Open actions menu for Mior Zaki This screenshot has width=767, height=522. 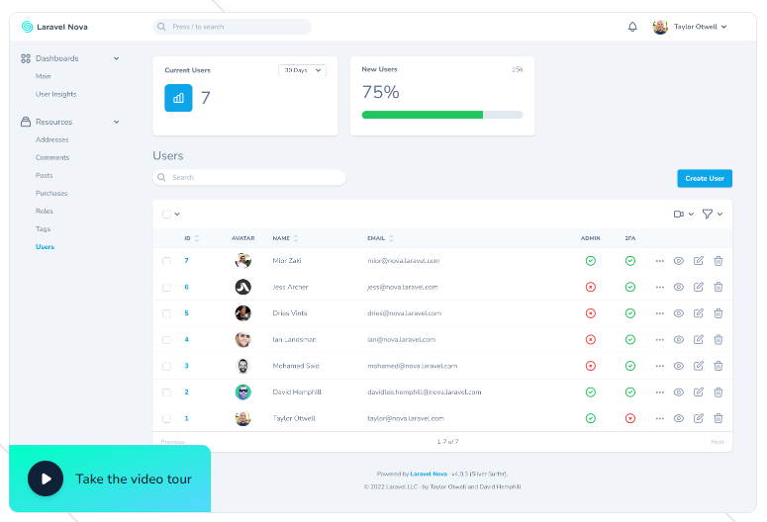click(660, 261)
